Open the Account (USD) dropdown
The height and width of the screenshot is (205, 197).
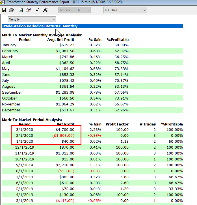tap(75, 10)
